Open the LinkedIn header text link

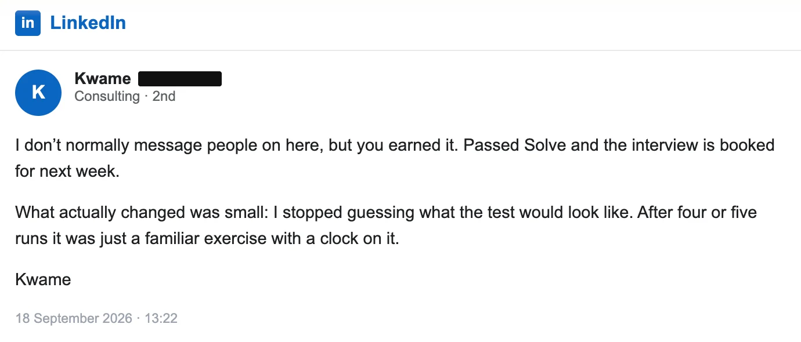[x=88, y=23]
